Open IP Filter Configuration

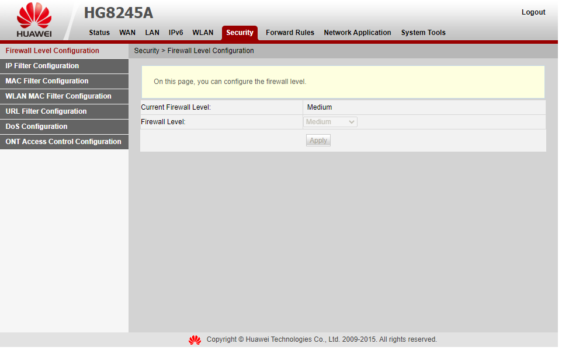pyautogui.click(x=64, y=66)
